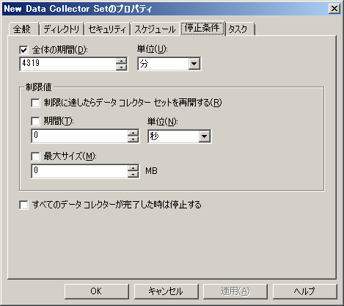Increase 全体の期間 value with up arrow
Image resolution: width=344 pixels, height=306 pixels.
tap(121, 61)
